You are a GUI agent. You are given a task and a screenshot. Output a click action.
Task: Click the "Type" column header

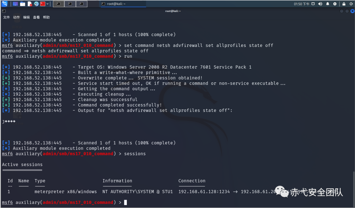(x=40, y=181)
